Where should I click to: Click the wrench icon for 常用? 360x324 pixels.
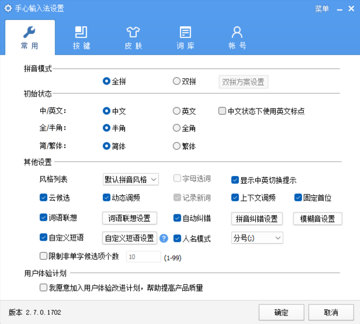pyautogui.click(x=30, y=32)
